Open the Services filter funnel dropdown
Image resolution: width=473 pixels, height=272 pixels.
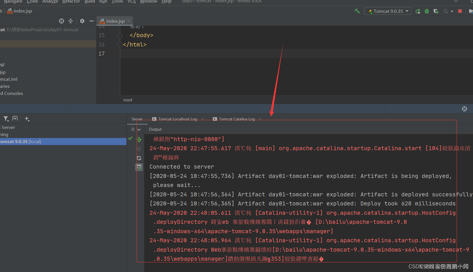[6, 119]
